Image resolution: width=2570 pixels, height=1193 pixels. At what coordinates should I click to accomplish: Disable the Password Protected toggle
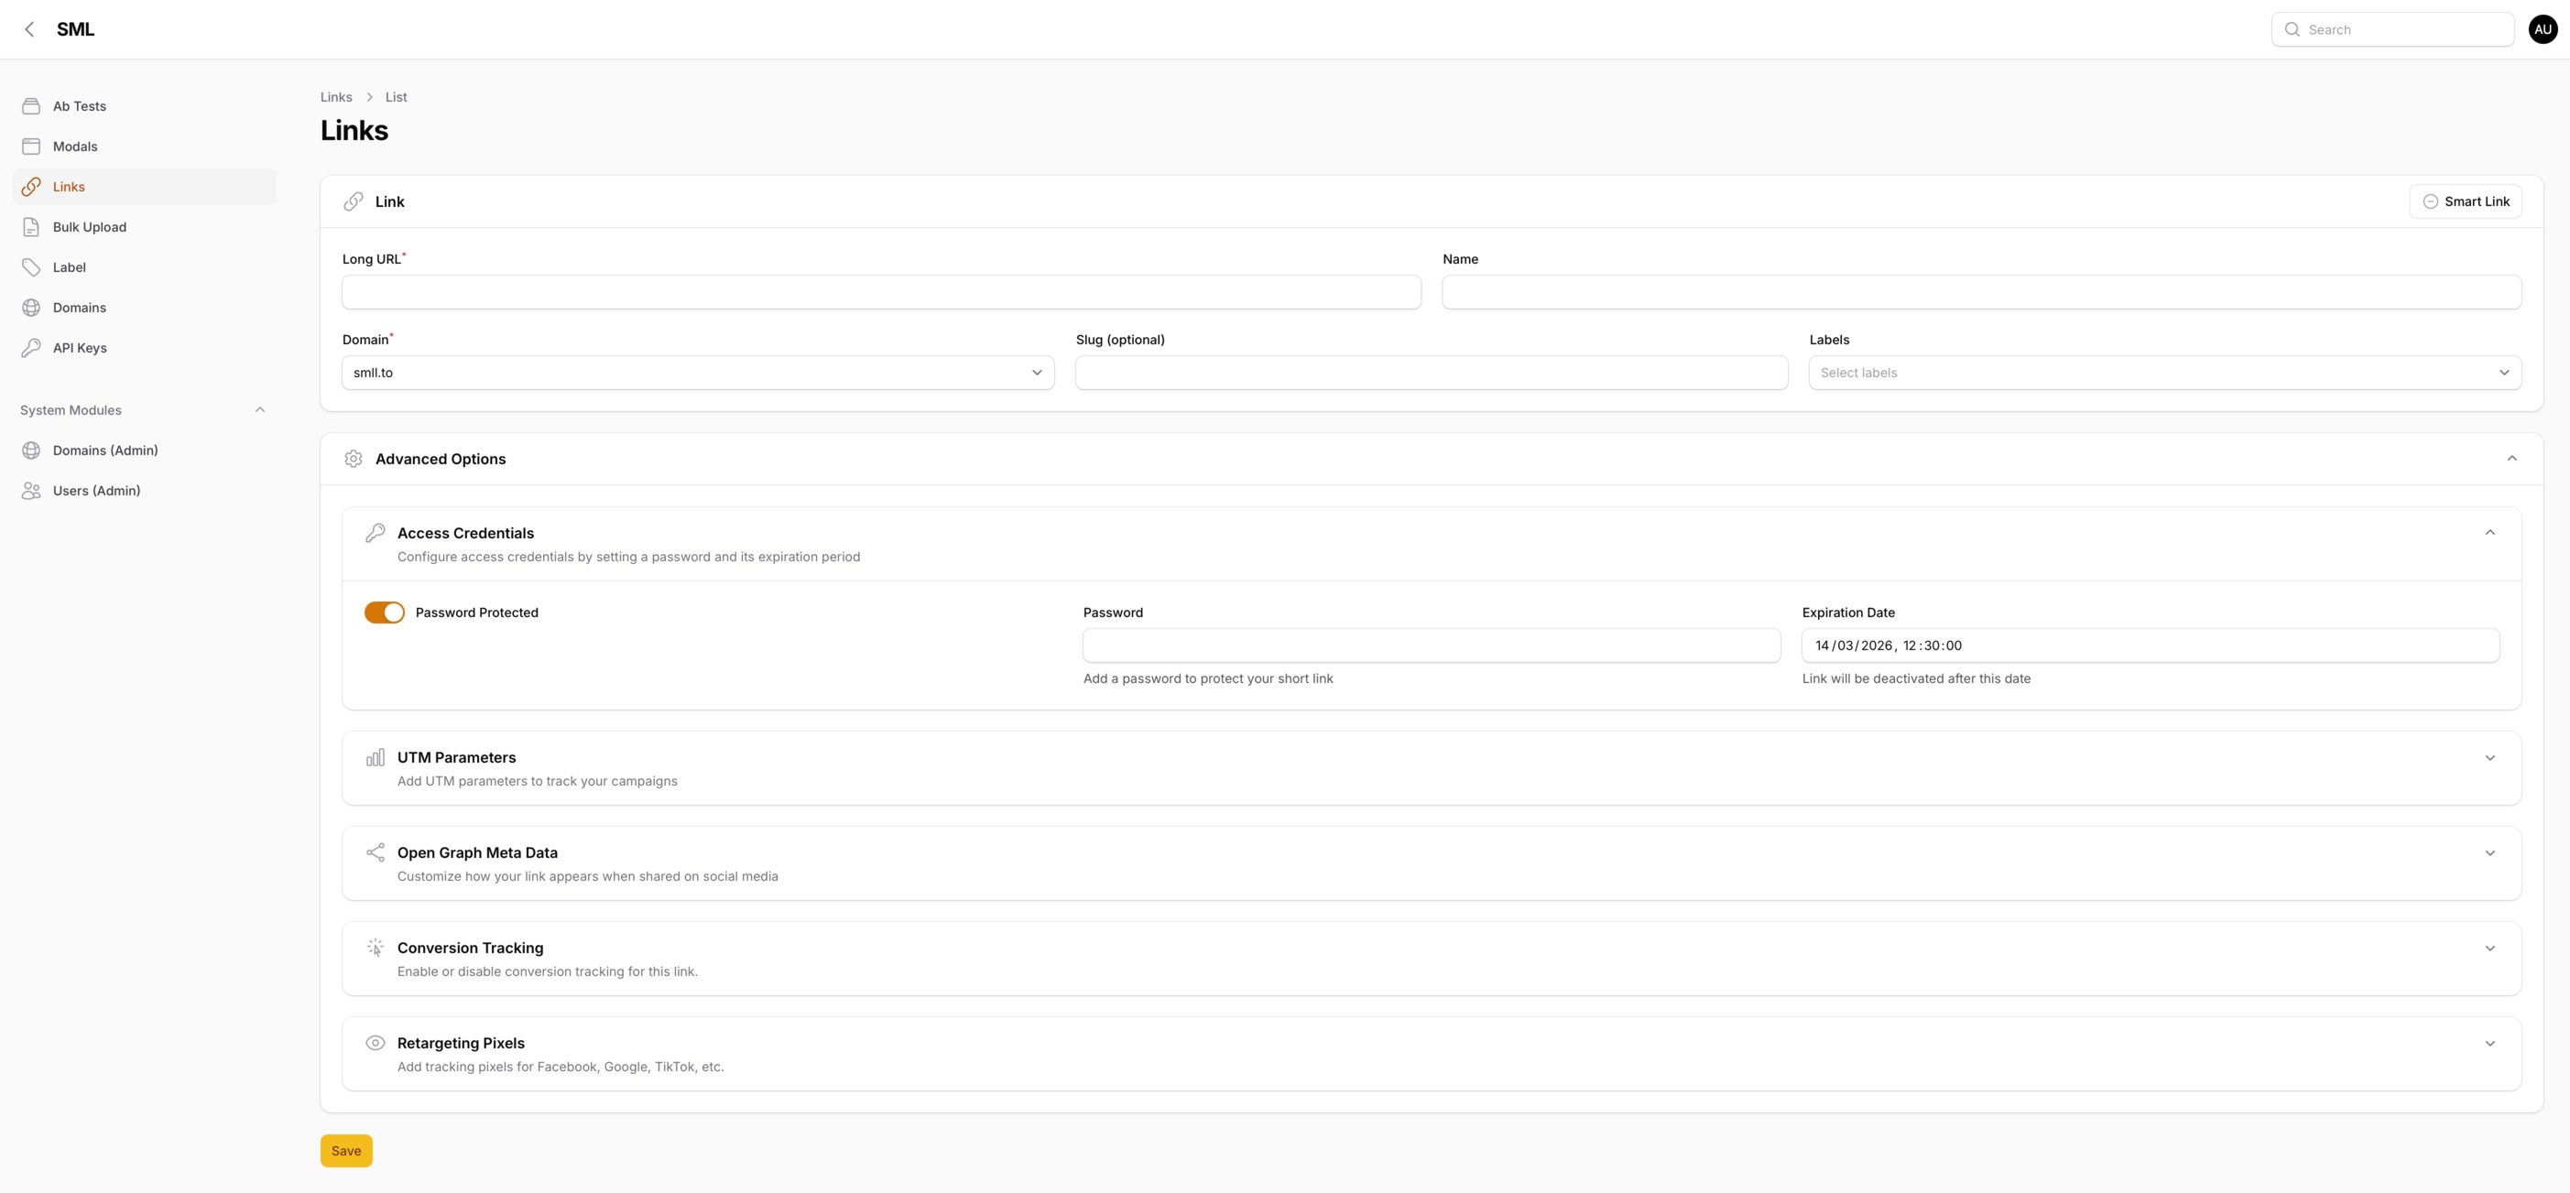pos(384,613)
